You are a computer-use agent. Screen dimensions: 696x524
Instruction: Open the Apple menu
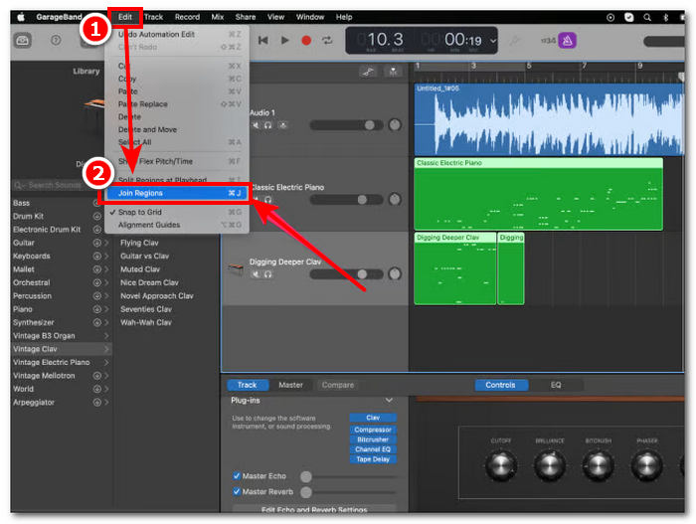pos(21,17)
